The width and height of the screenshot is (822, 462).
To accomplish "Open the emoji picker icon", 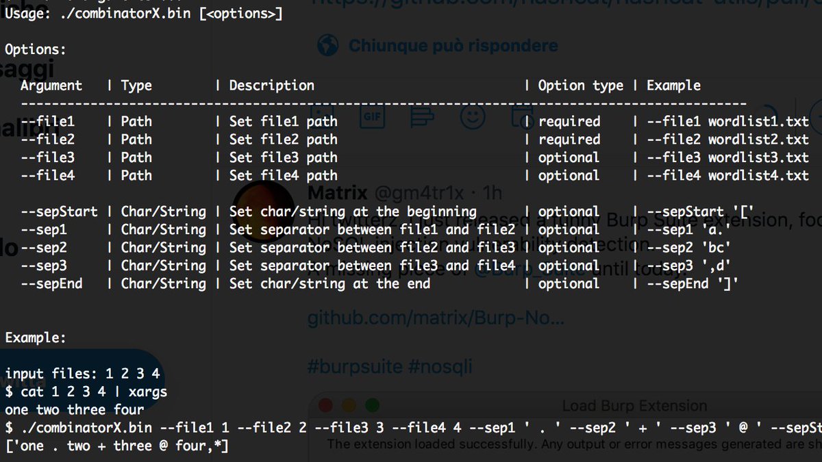I will click(x=473, y=116).
